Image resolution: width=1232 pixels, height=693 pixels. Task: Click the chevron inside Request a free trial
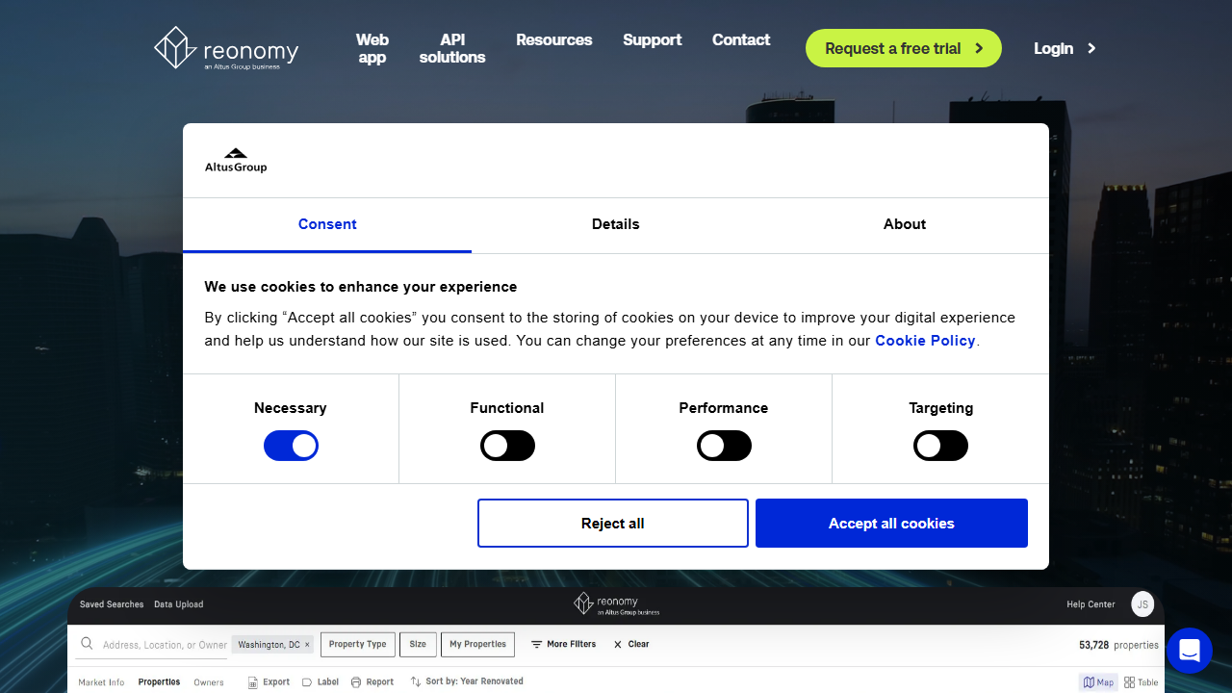click(x=979, y=48)
